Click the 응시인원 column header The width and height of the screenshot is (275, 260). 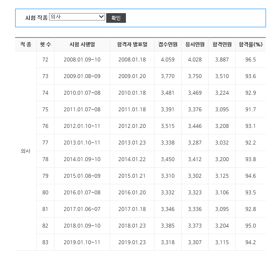click(195, 44)
